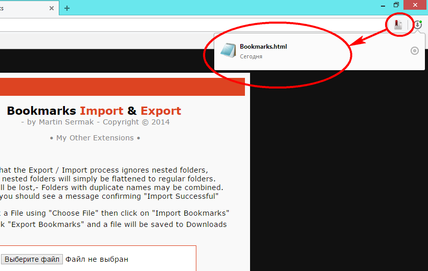
Task: Select the partially visible browser tab title
Action: pos(2,9)
